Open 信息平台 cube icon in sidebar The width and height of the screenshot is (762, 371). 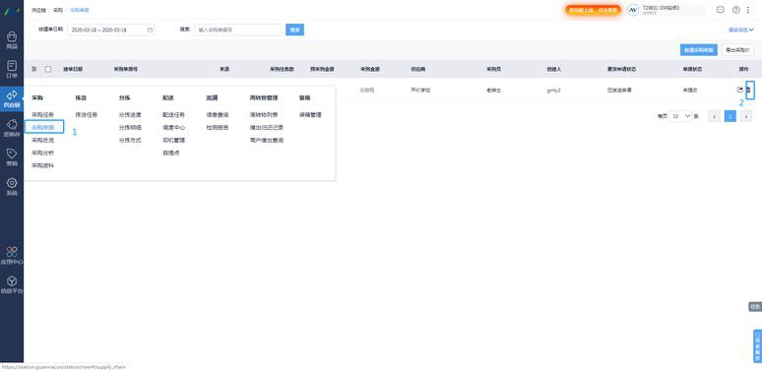coord(12,285)
